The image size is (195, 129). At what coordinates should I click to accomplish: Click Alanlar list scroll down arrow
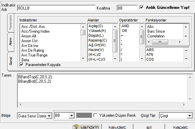(x=115, y=59)
